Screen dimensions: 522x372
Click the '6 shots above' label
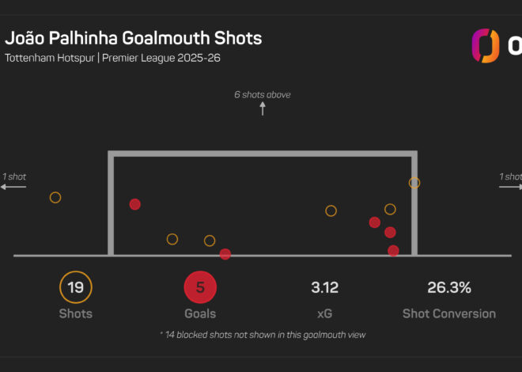click(263, 94)
